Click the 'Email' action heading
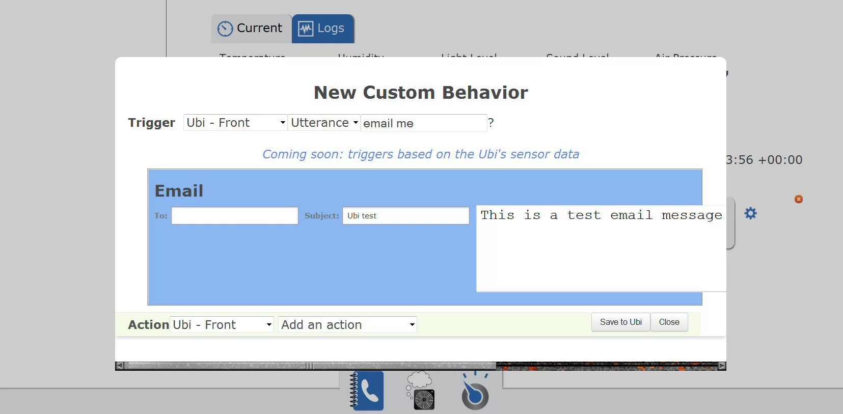Image resolution: width=843 pixels, height=414 pixels. (x=179, y=191)
